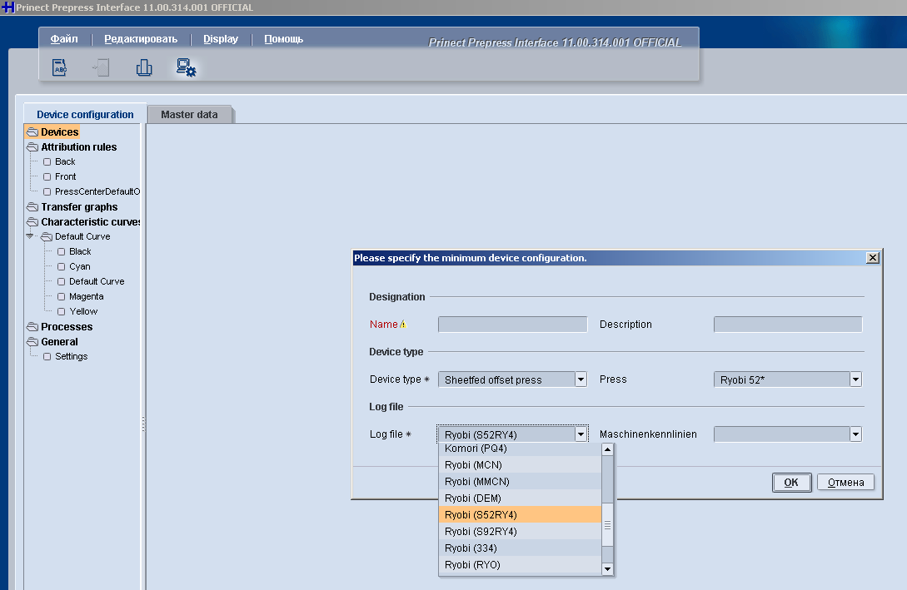
Task: Click the Prinect app icon in title bar
Action: pos(7,7)
